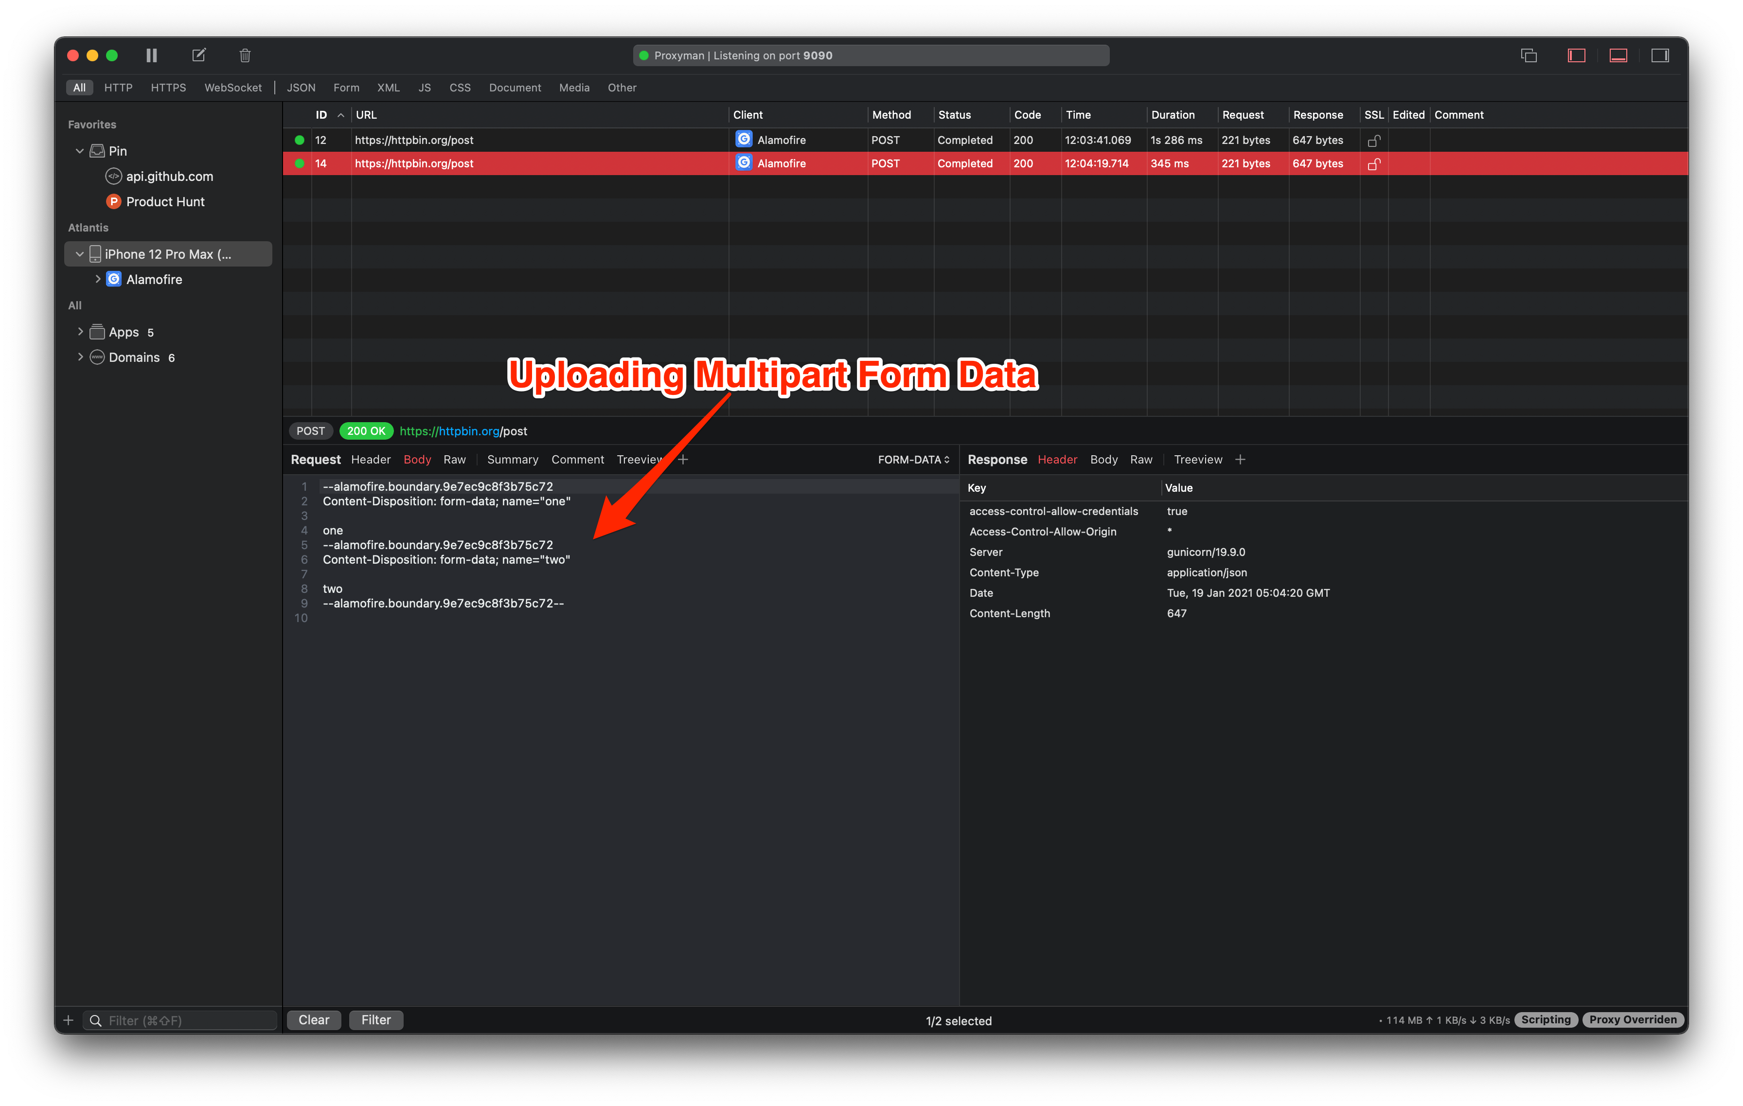This screenshot has width=1743, height=1106.
Task: Clear sessions with the trash icon
Action: coord(245,55)
